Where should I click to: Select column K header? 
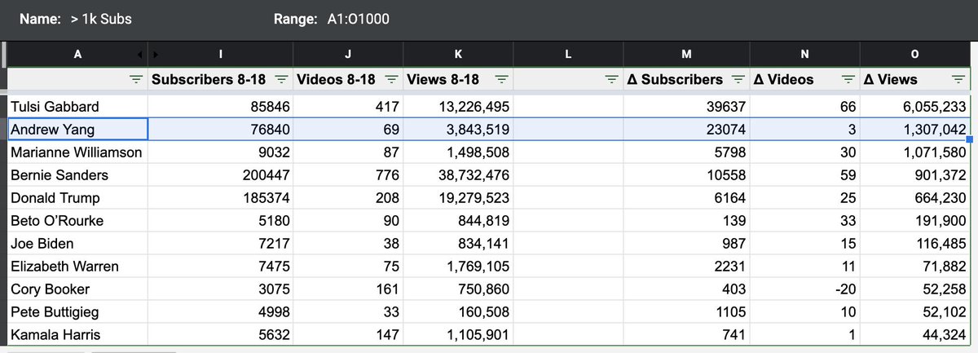click(458, 55)
